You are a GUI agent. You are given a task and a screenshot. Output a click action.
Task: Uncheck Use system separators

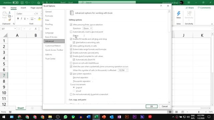(x=71, y=74)
